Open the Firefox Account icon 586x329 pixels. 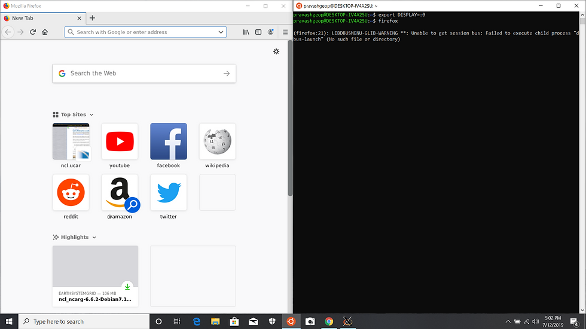coord(270,32)
